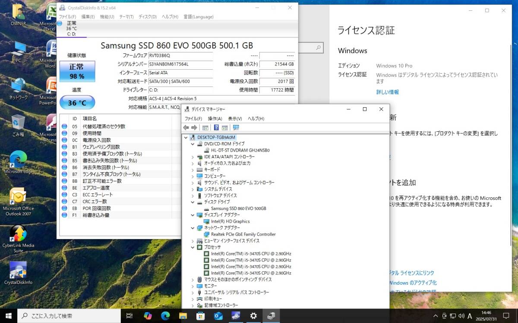The height and width of the screenshot is (323, 518).
Task: Click 36 °C temperature button
Action: pos(77,103)
